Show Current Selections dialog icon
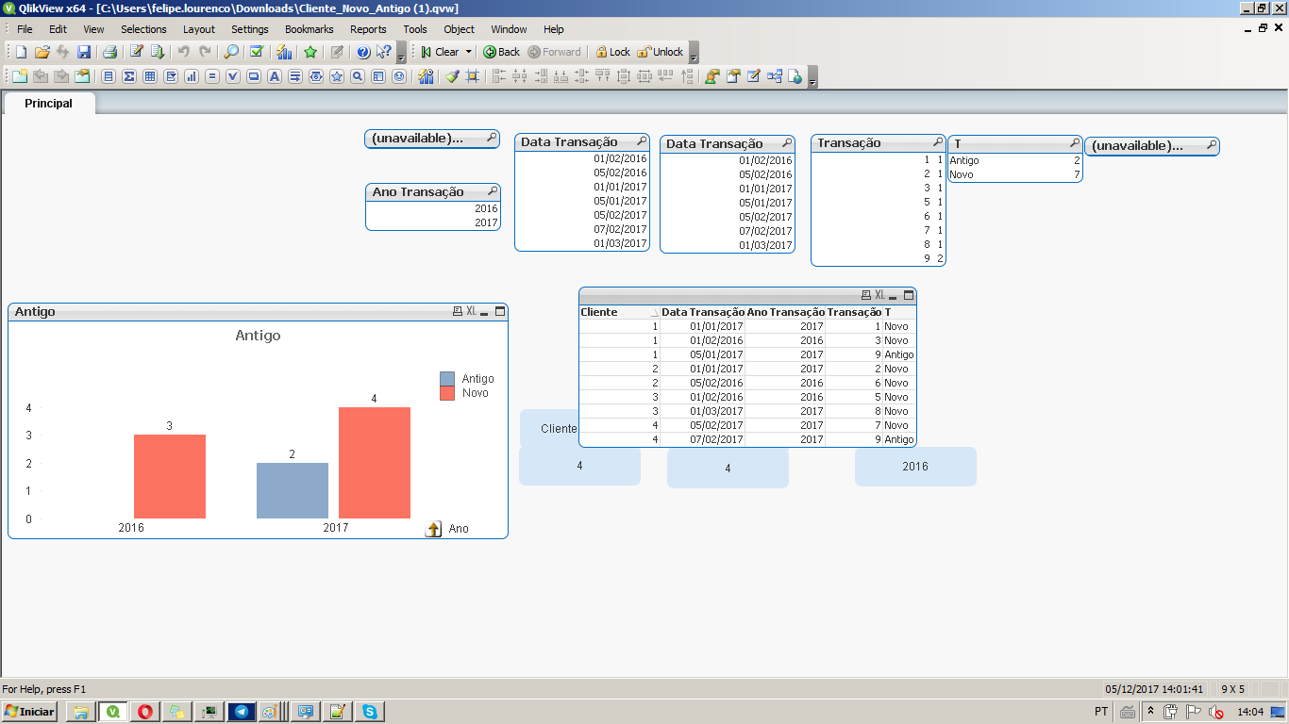The image size is (1289, 724). point(256,52)
